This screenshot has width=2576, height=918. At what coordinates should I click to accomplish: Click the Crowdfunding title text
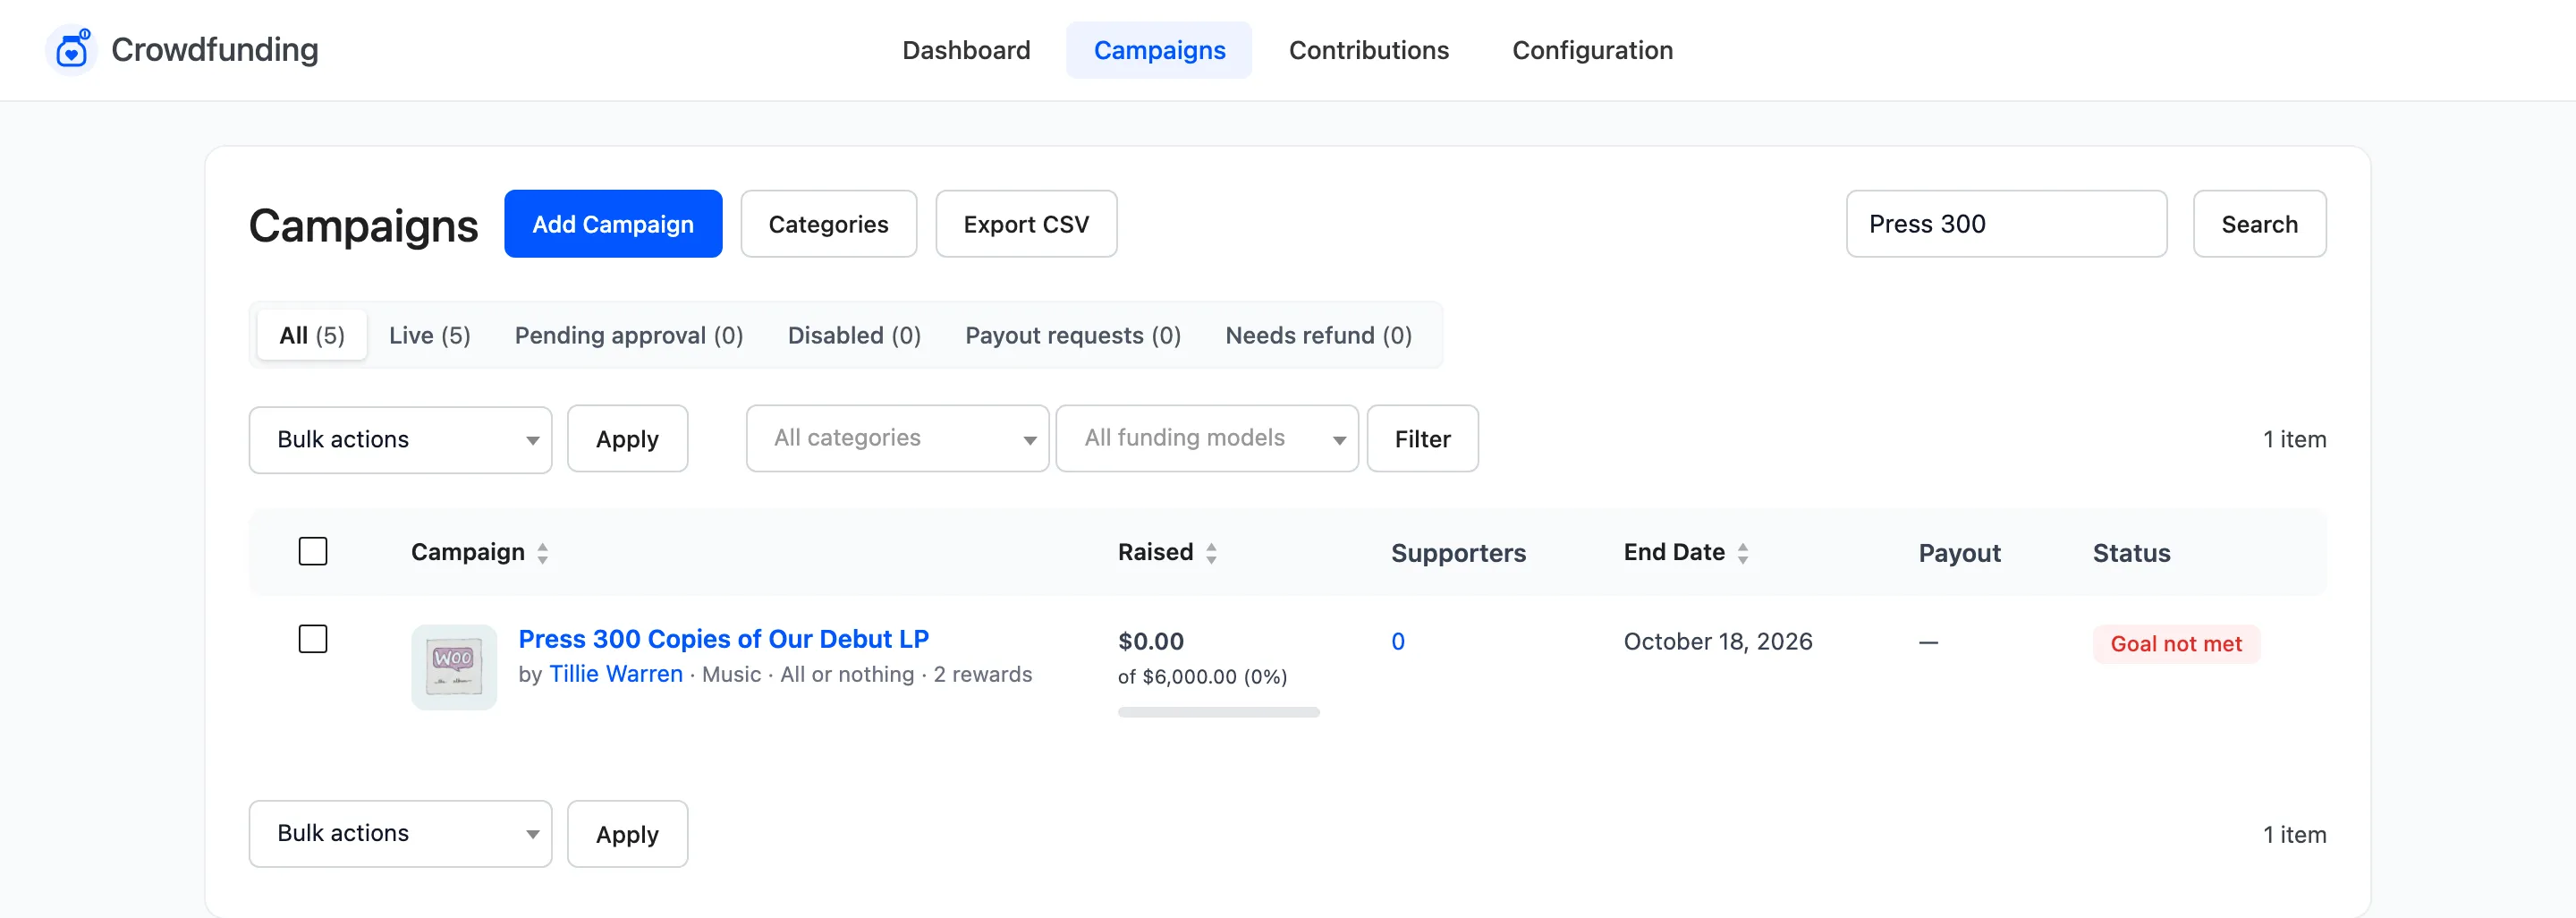point(214,50)
